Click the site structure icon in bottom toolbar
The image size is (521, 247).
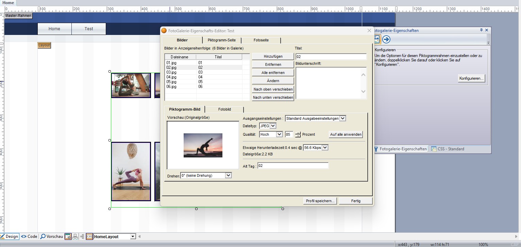(75, 236)
